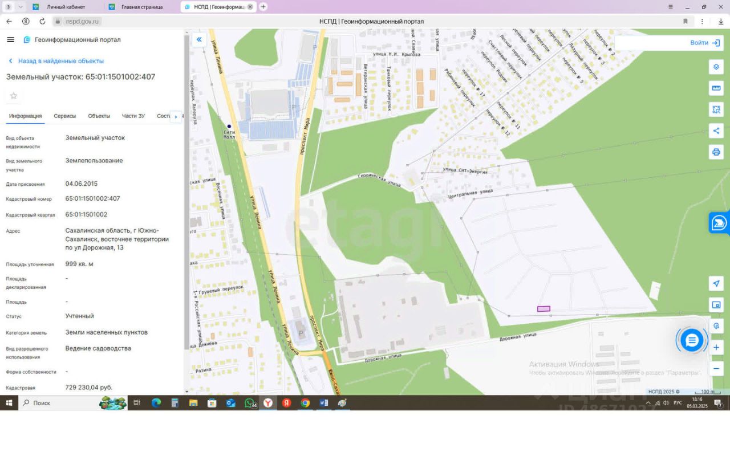Switch to the Сервисы tab
The image size is (730, 456).
point(64,116)
